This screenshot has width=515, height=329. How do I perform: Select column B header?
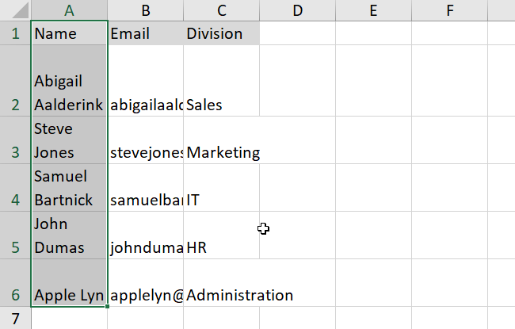tap(146, 10)
